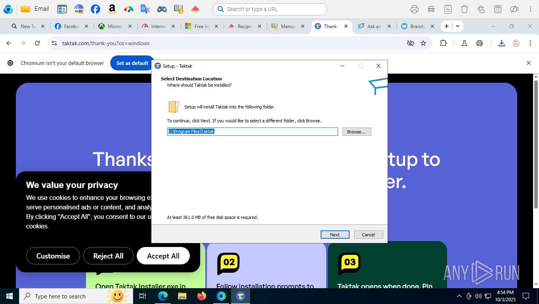
Task: Open the Google Translate shortcut icon
Action: (145, 9)
